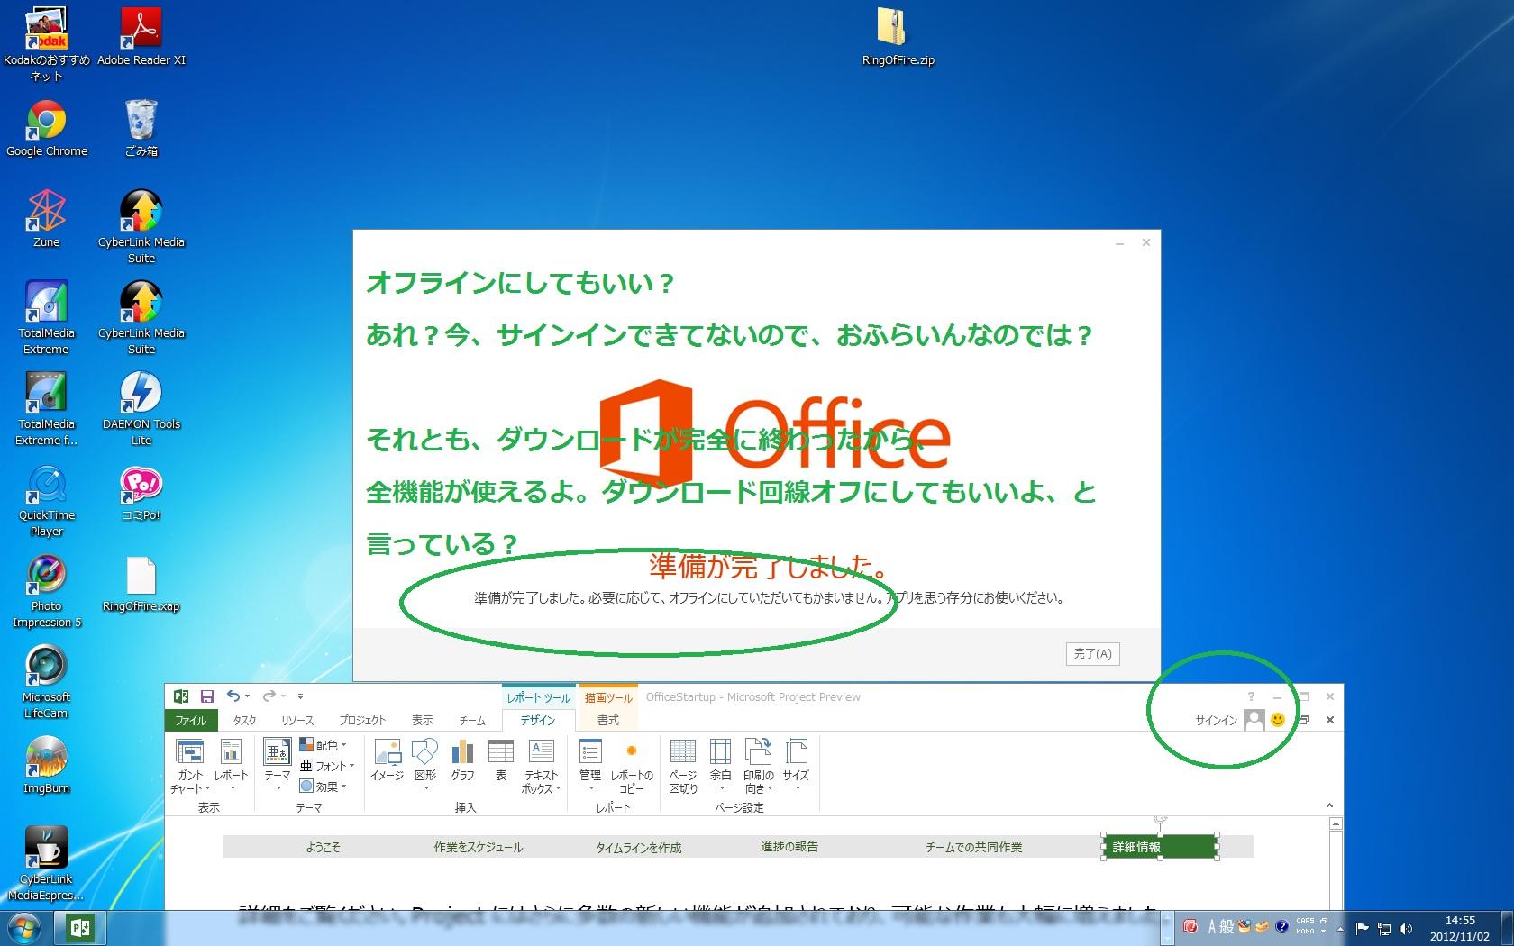The width and height of the screenshot is (1514, 946).
Task: Click the チームでの共同作業 navigation link
Action: [974, 847]
